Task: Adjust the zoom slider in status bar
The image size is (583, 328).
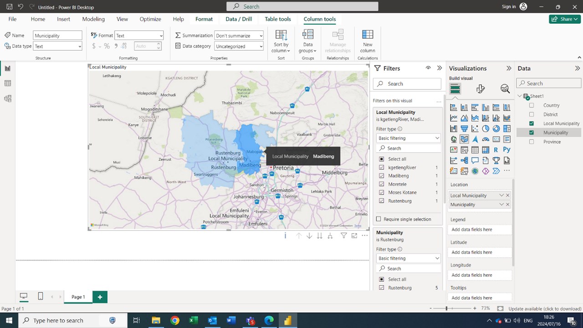Action: pyautogui.click(x=446, y=308)
